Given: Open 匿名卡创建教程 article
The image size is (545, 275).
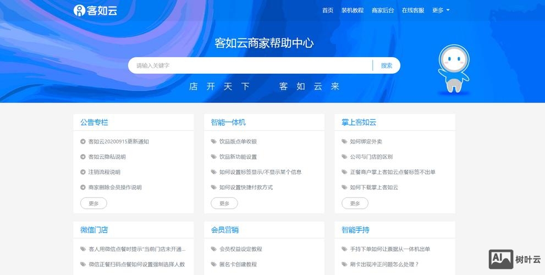Looking at the screenshot, I should 238,264.
